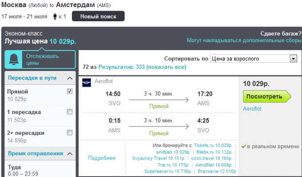The height and width of the screenshot is (177, 302).
Task: Tick the 2+ пересадки checkbox
Action: click(x=70, y=133)
